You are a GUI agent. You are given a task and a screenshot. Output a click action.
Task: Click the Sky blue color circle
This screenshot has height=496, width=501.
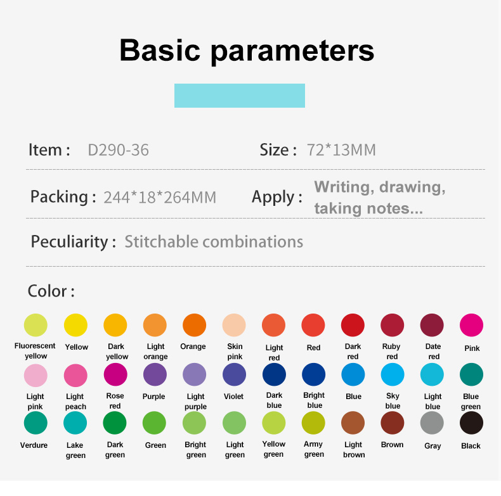(x=392, y=375)
